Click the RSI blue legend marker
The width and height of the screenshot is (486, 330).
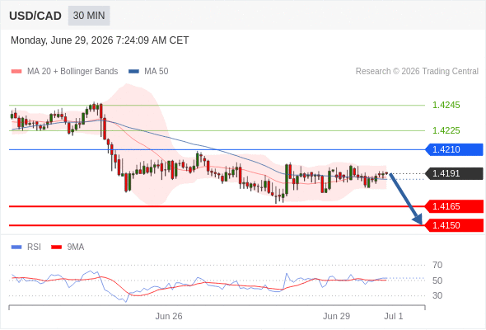pyautogui.click(x=16, y=247)
